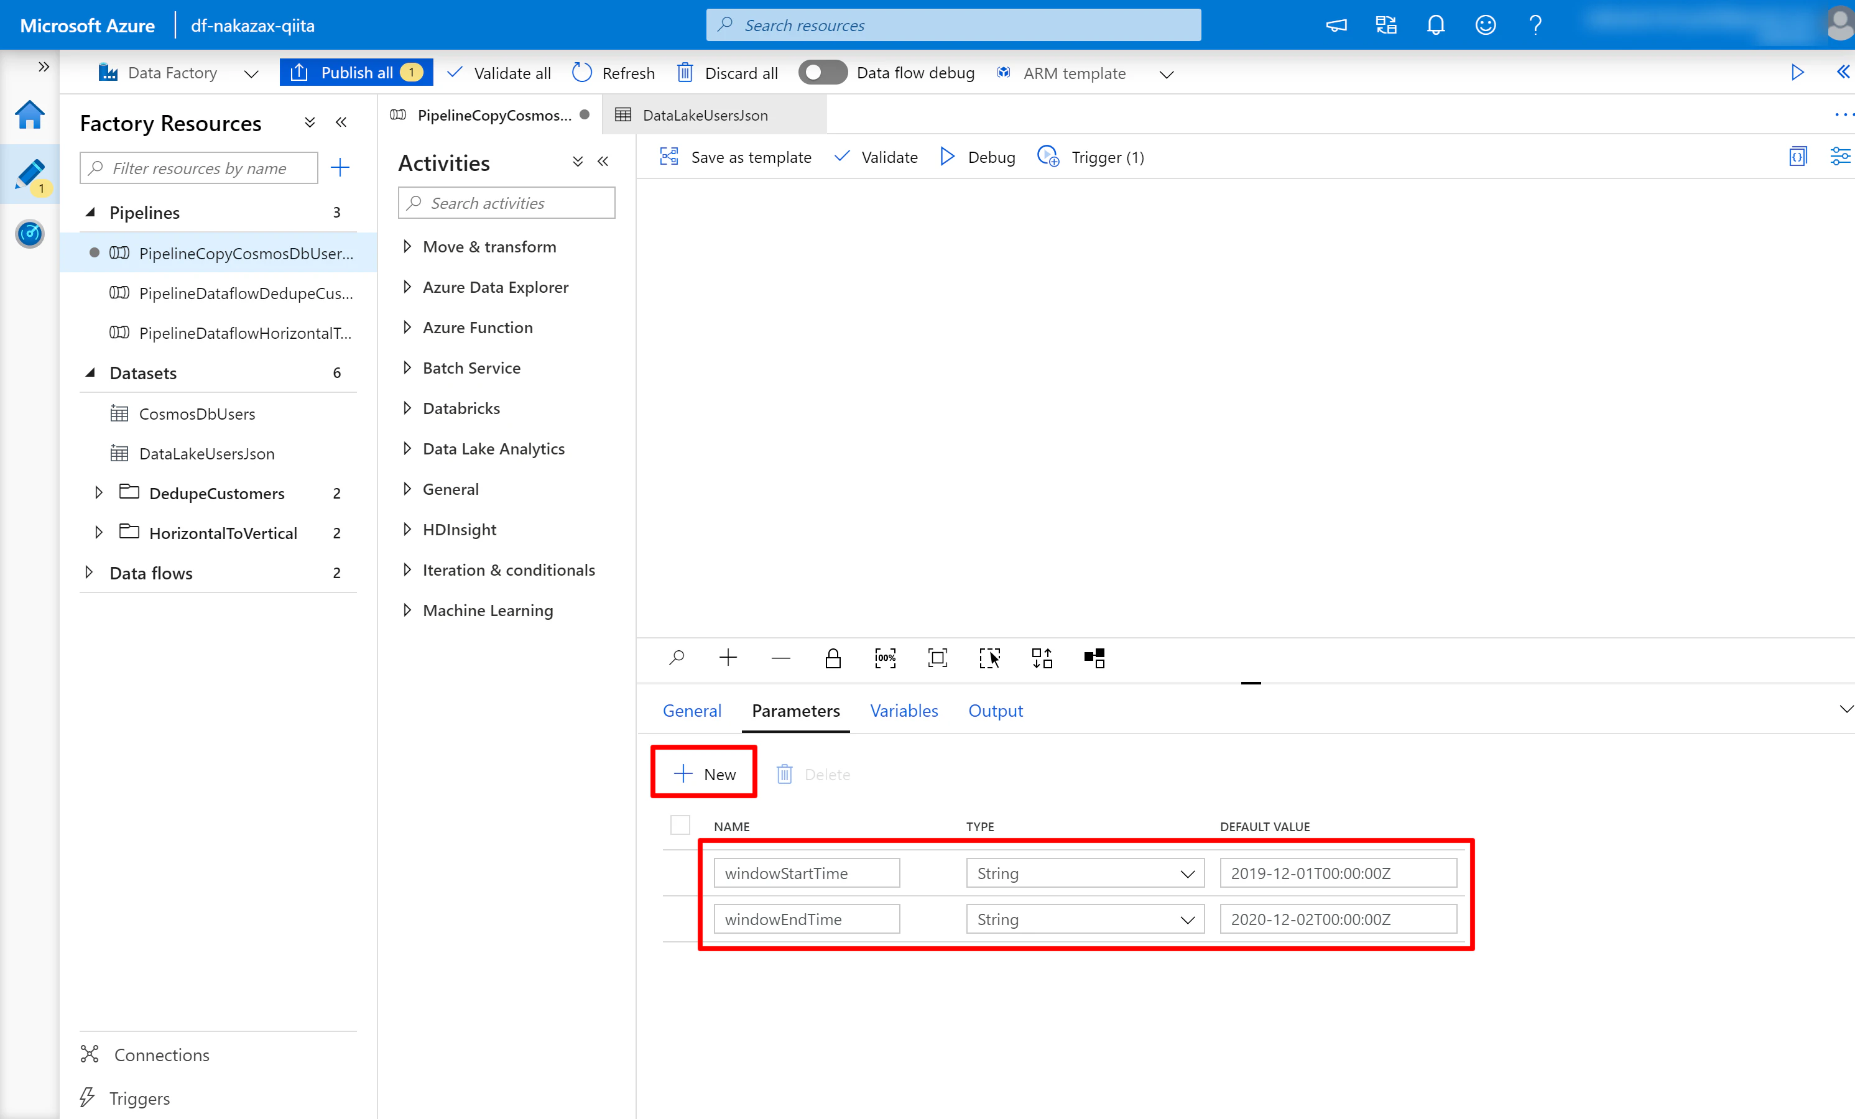Click the feedback megaphone icon in header
1855x1119 pixels.
coord(1336,25)
